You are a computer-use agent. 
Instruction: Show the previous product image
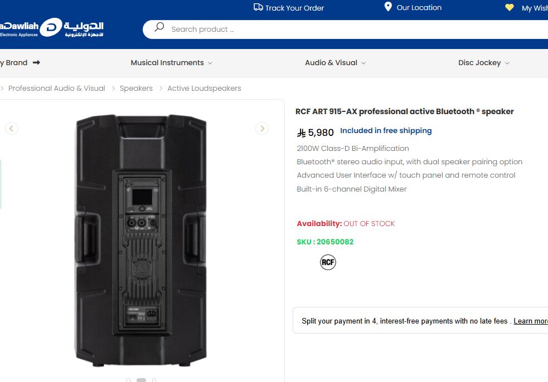[12, 129]
